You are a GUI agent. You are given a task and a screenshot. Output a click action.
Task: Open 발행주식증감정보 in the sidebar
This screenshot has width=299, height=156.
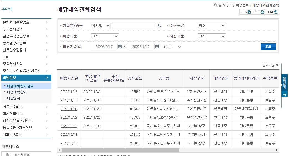tap(16, 36)
